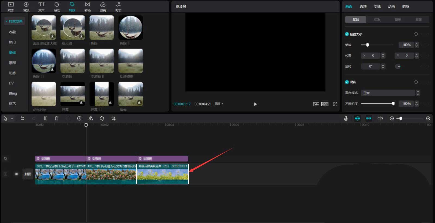Select the 放大镜 effect thumbnail

[x=73, y=27]
